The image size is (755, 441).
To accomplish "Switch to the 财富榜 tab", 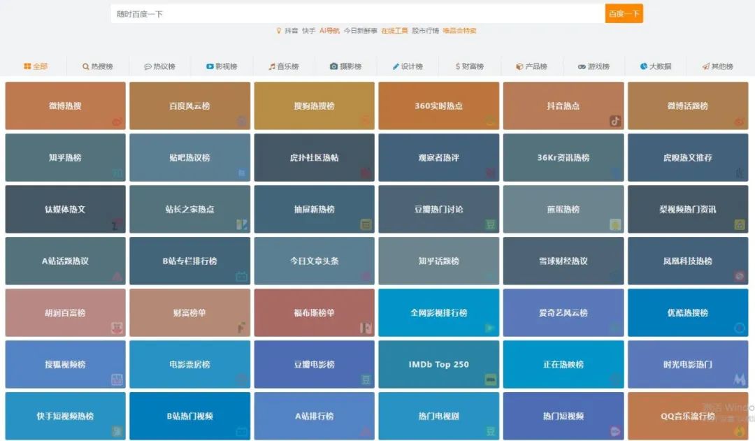I will point(470,66).
